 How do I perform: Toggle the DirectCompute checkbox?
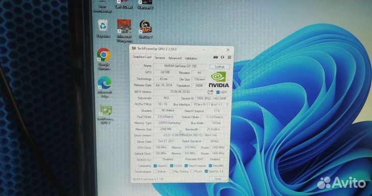(x=186, y=166)
